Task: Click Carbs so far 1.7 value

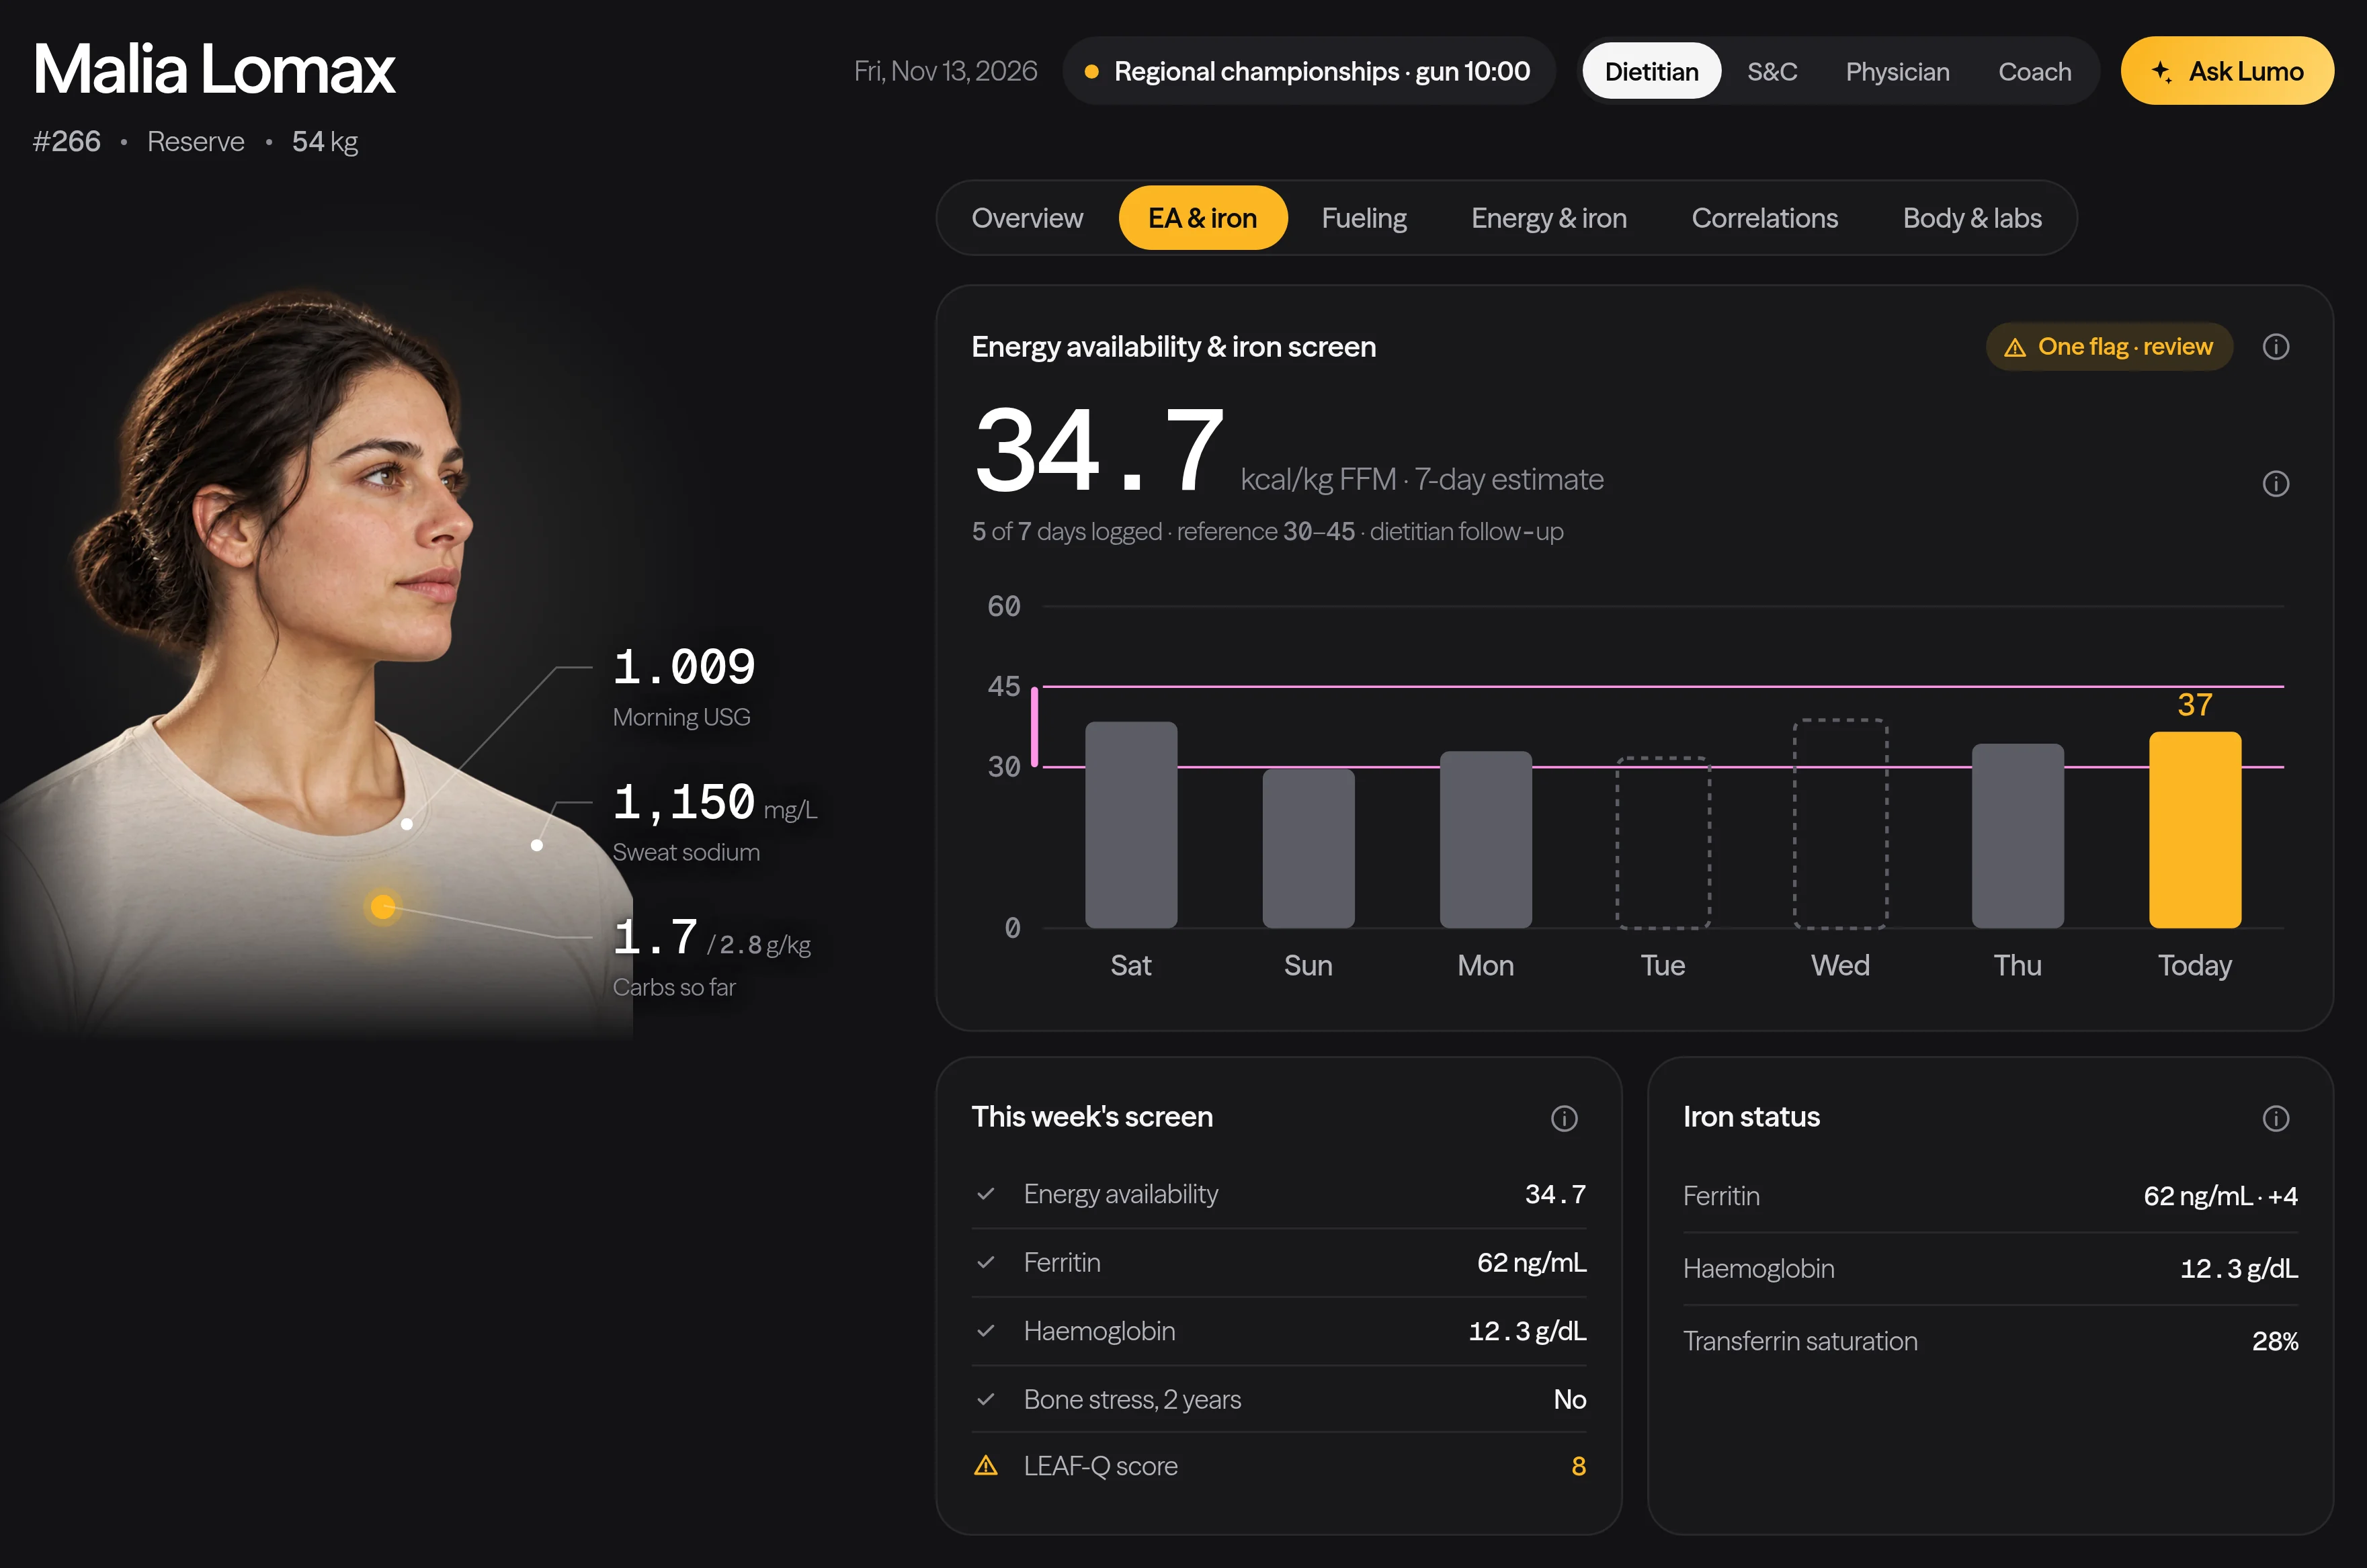Action: pyautogui.click(x=655, y=938)
